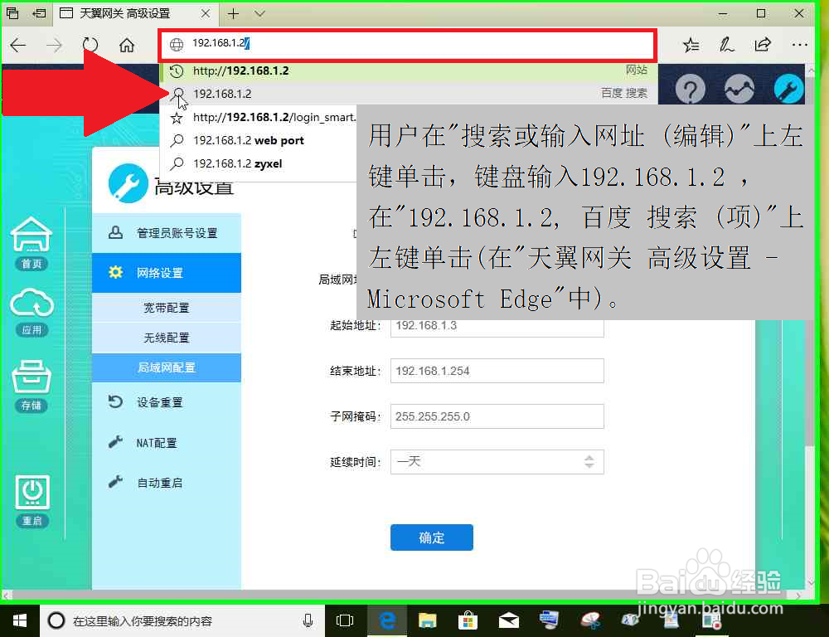Expand the tab preview chevron

click(x=259, y=14)
